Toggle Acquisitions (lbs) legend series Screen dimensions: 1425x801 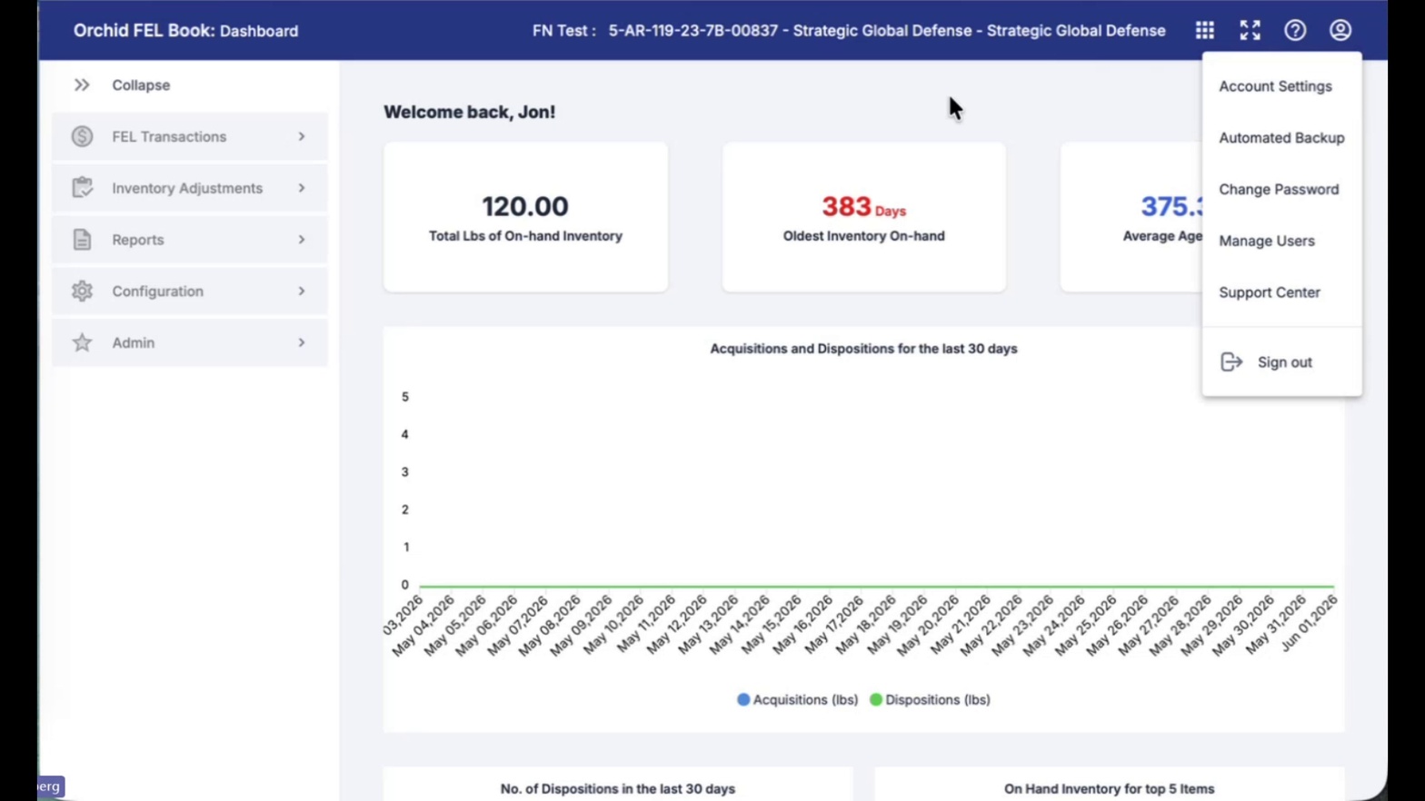[x=797, y=699]
